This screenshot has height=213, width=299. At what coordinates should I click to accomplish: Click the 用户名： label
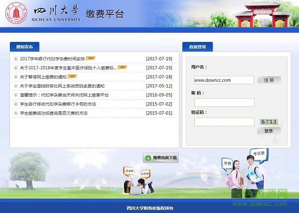click(x=199, y=67)
